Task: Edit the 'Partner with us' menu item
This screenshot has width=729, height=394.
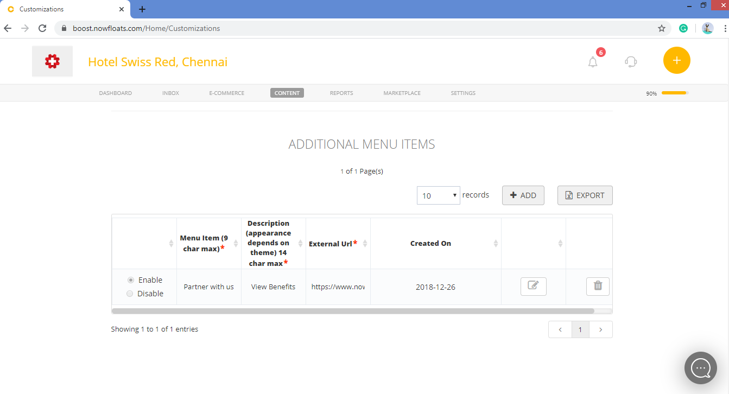Action: pos(533,286)
